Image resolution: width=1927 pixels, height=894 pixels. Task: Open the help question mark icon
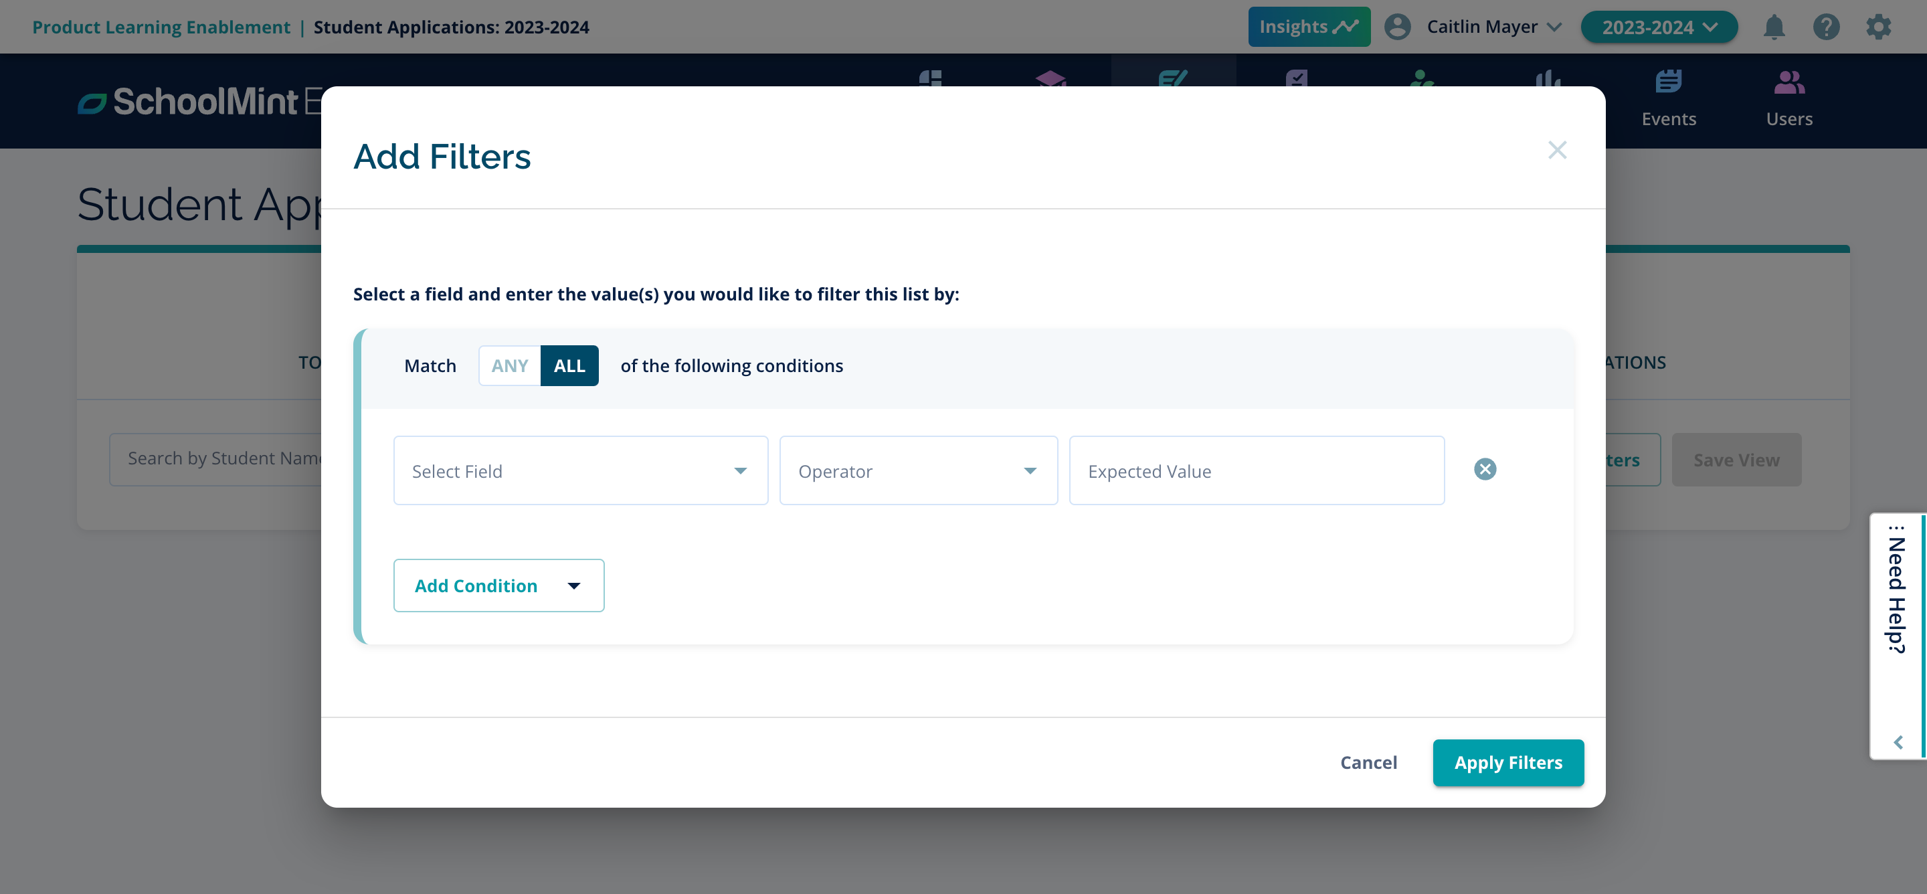(1825, 27)
